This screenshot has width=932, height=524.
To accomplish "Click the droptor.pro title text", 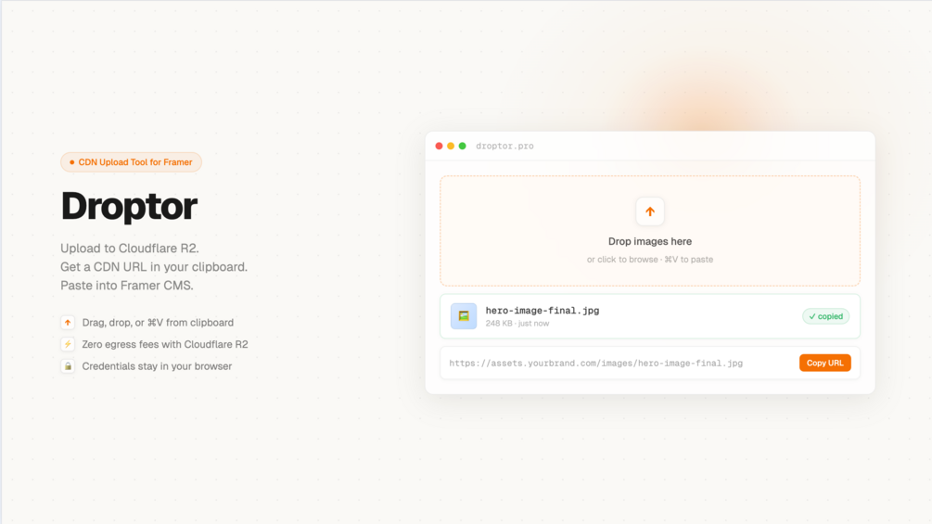I will [x=504, y=147].
